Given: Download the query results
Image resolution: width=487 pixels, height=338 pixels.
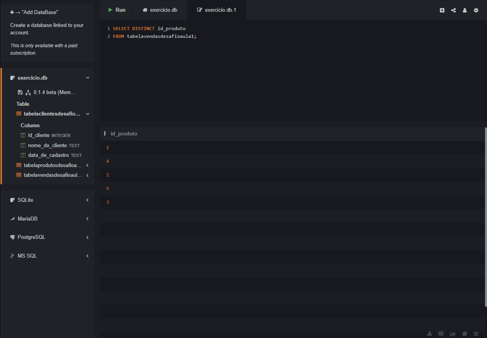Looking at the screenshot, I should click(x=430, y=334).
